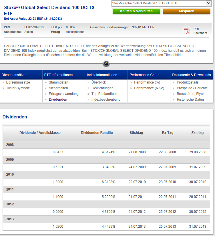Click the Stichtag date 21.08.2008

137,152
